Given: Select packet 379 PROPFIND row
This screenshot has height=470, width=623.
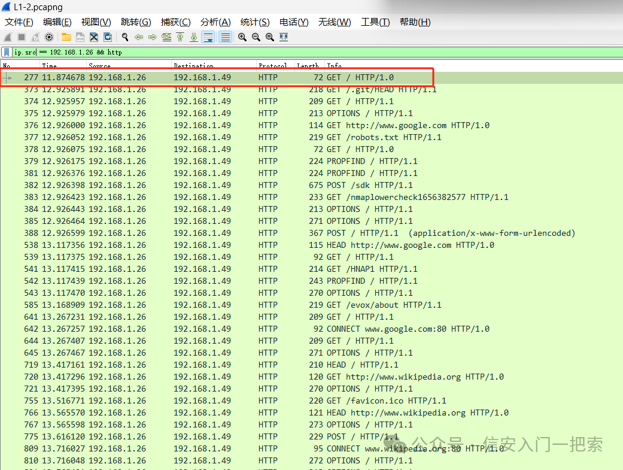Looking at the screenshot, I should (x=311, y=161).
